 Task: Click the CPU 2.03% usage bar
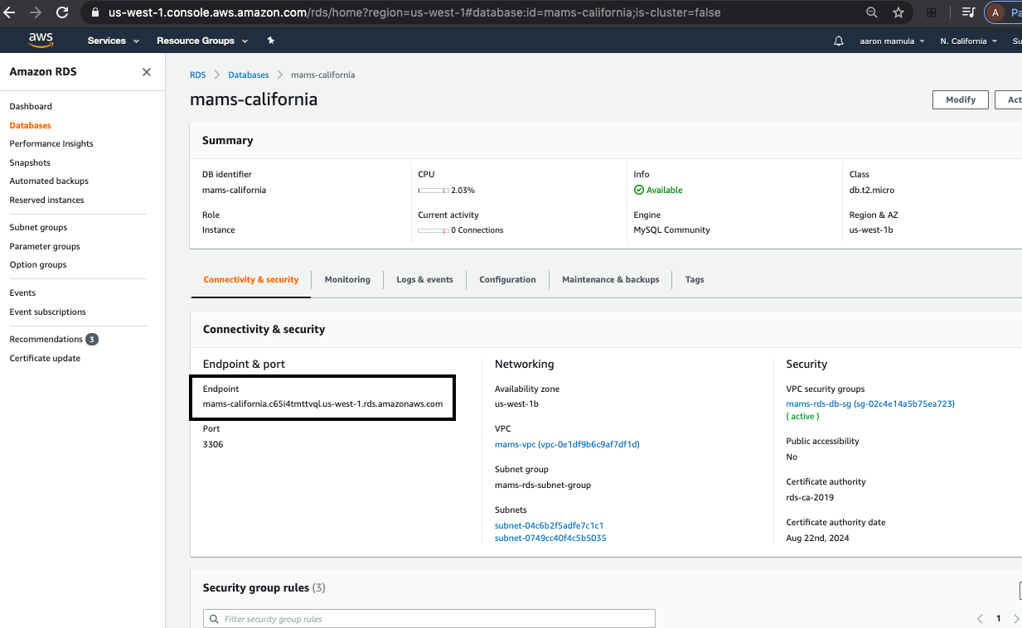tap(434, 191)
